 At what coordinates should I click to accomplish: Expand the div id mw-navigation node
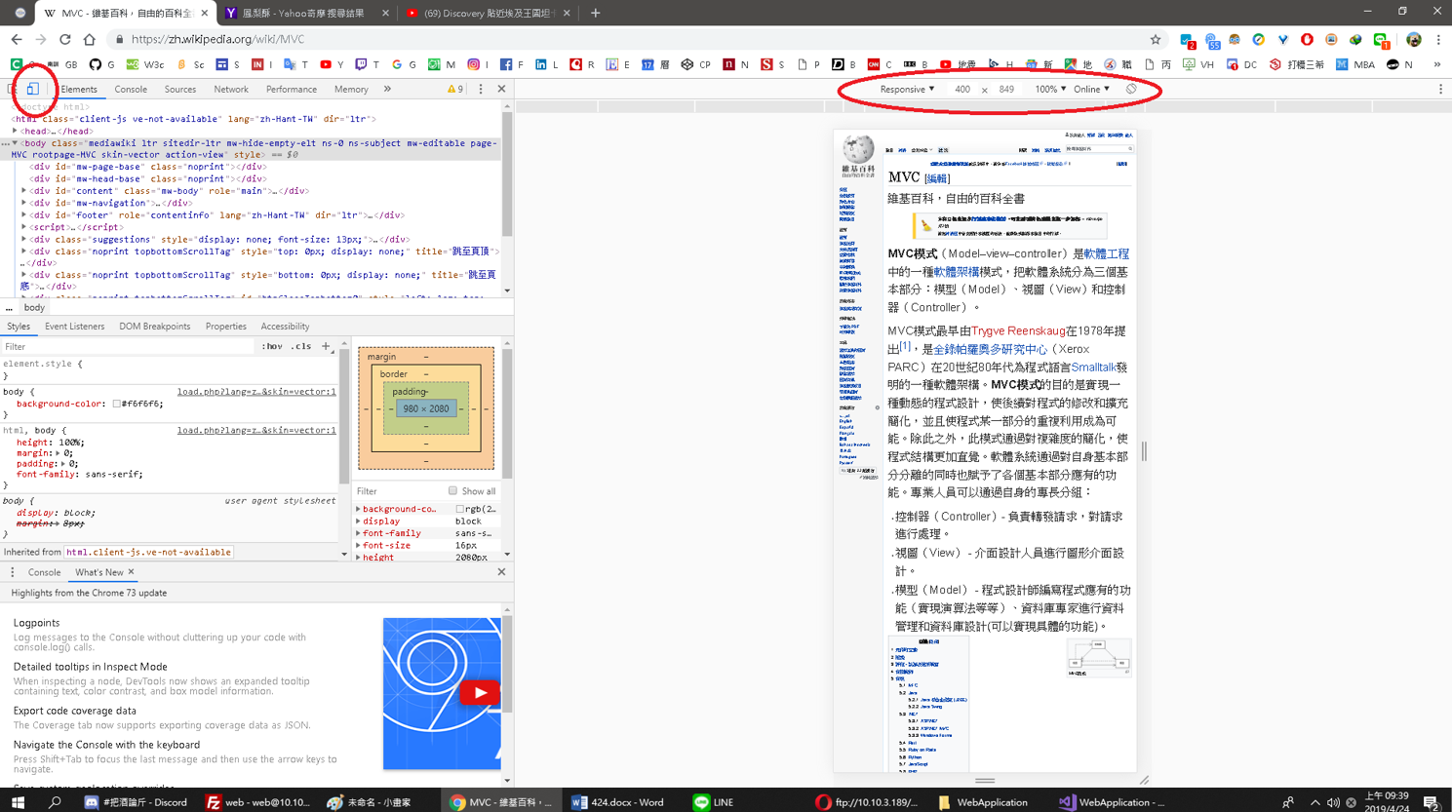(24, 203)
